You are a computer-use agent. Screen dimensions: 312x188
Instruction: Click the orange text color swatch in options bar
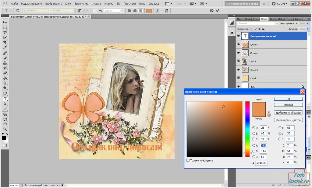149,10
